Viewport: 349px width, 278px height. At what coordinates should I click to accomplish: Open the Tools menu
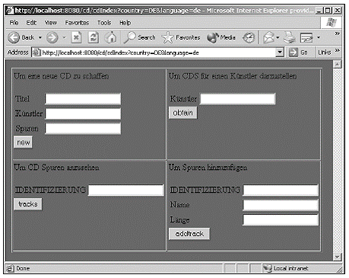coord(104,23)
